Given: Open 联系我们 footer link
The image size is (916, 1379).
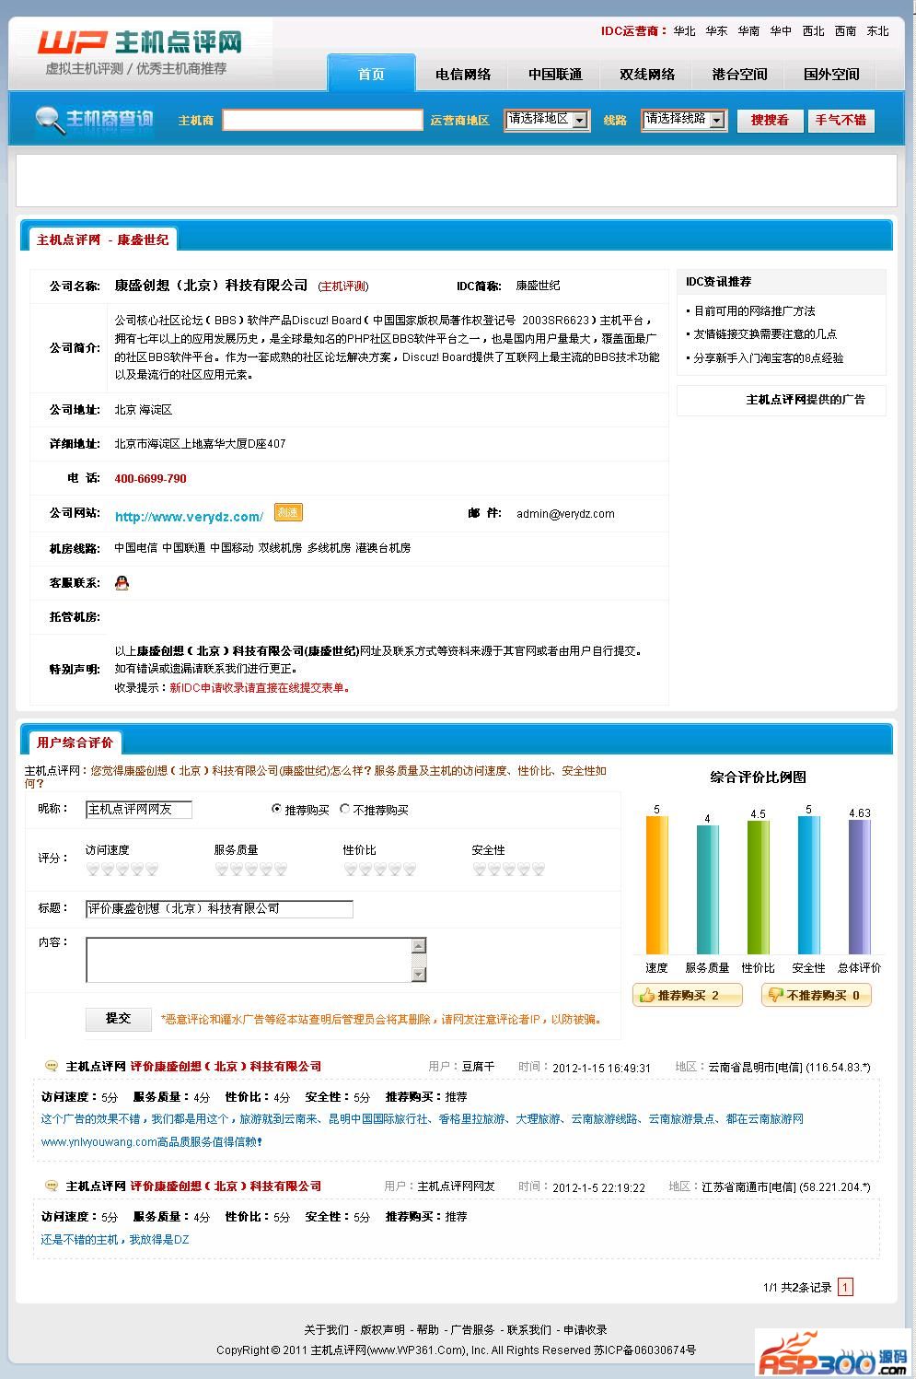Looking at the screenshot, I should click(x=529, y=1330).
